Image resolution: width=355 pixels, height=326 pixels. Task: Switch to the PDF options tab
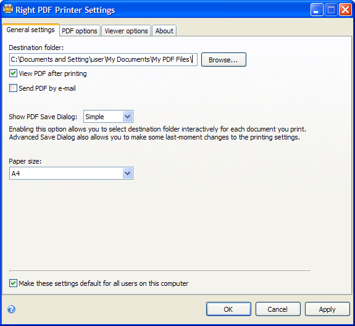coord(80,31)
